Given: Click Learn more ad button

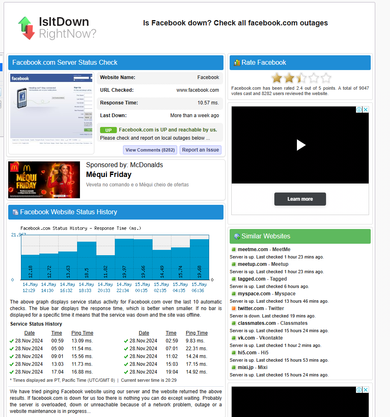Looking at the screenshot, I should click(300, 199).
